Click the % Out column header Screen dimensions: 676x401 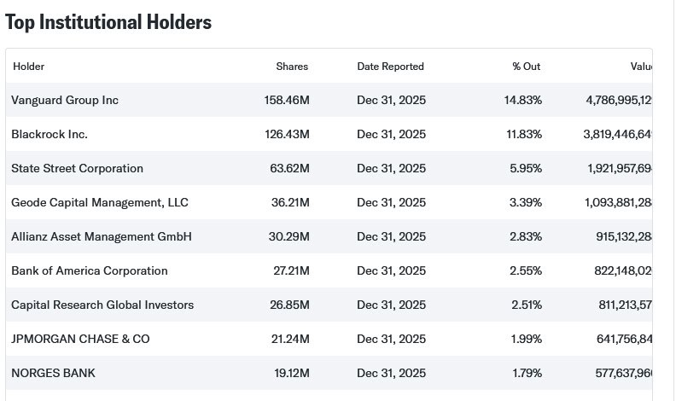[526, 67]
